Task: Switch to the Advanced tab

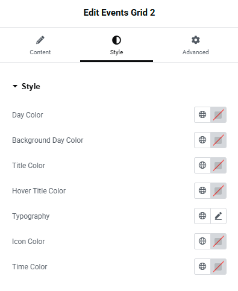Action: click(x=195, y=45)
